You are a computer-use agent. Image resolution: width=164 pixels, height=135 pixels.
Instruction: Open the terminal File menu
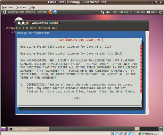tap(19, 28)
